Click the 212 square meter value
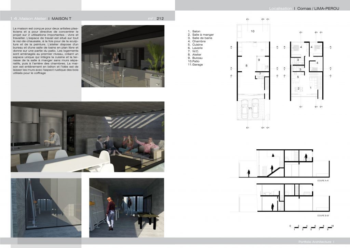This screenshot has height=248, width=350. (x=160, y=18)
